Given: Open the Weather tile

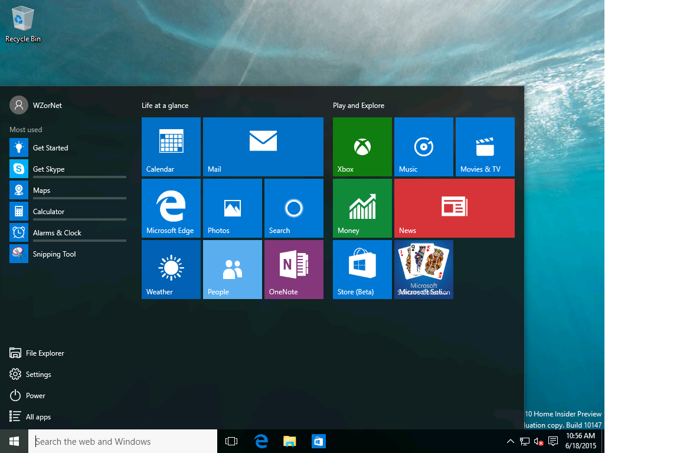Looking at the screenshot, I should coord(171,269).
